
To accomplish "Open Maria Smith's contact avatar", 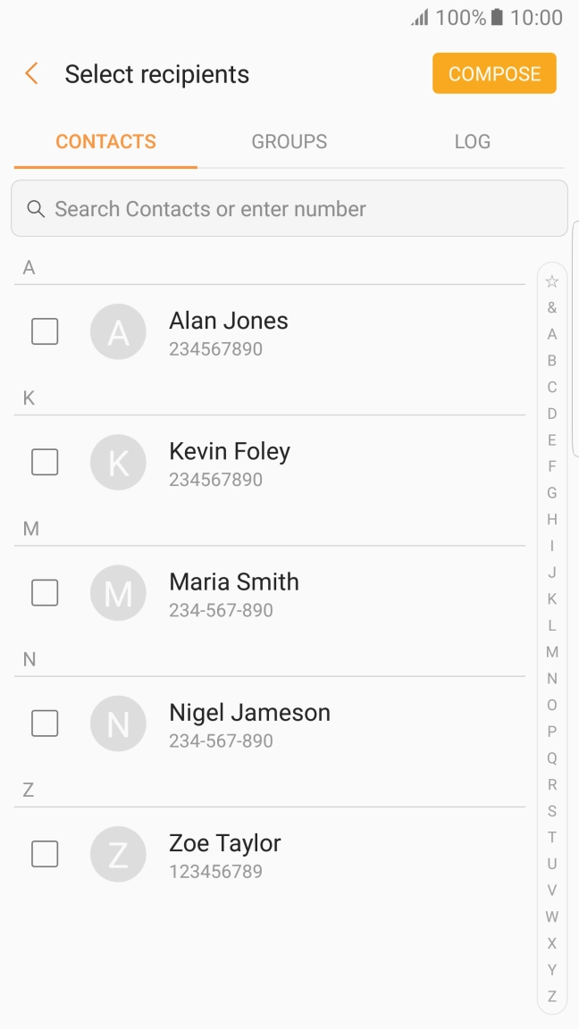I will click(x=118, y=592).
